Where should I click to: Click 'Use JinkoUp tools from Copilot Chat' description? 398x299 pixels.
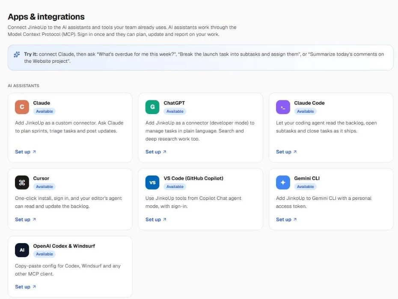click(193, 202)
